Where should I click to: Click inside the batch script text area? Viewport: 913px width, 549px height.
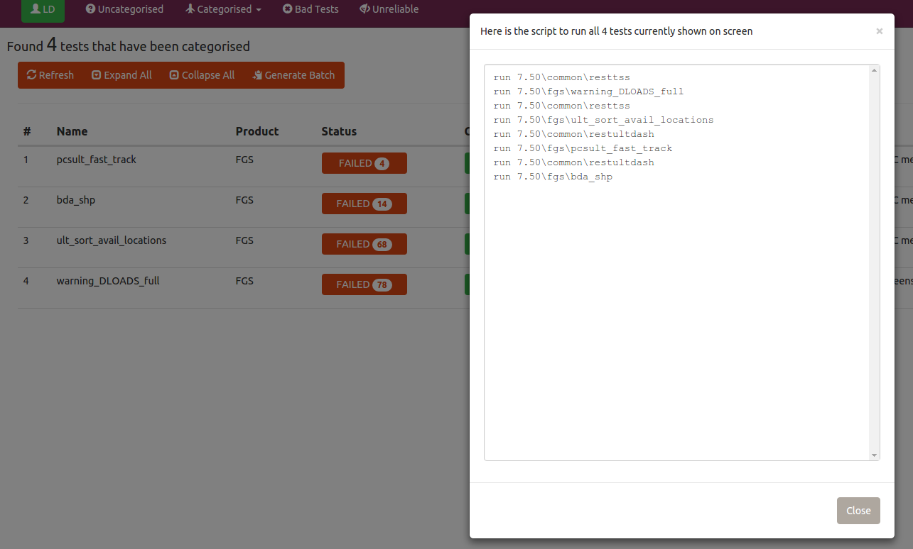pyautogui.click(x=675, y=284)
